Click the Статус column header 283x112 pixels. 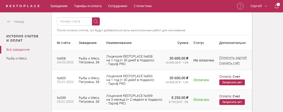(199, 43)
